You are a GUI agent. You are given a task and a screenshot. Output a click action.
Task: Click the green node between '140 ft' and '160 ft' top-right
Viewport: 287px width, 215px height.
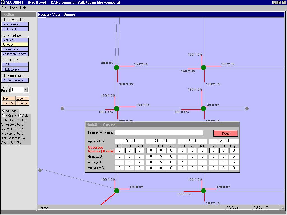pos(203,67)
